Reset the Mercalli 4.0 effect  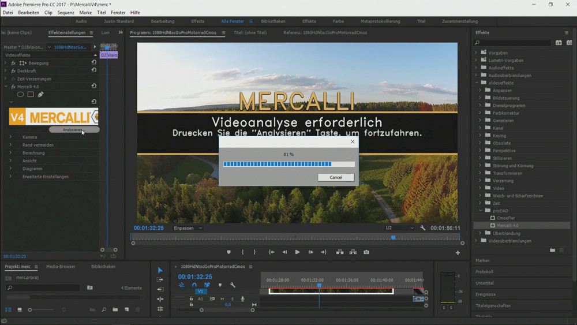tap(94, 86)
